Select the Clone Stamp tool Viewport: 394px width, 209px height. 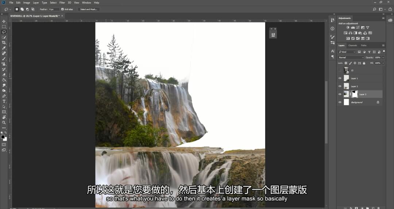[x=4, y=64]
